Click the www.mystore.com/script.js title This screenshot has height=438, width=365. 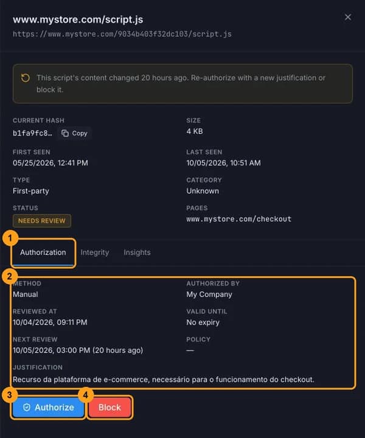click(78, 19)
